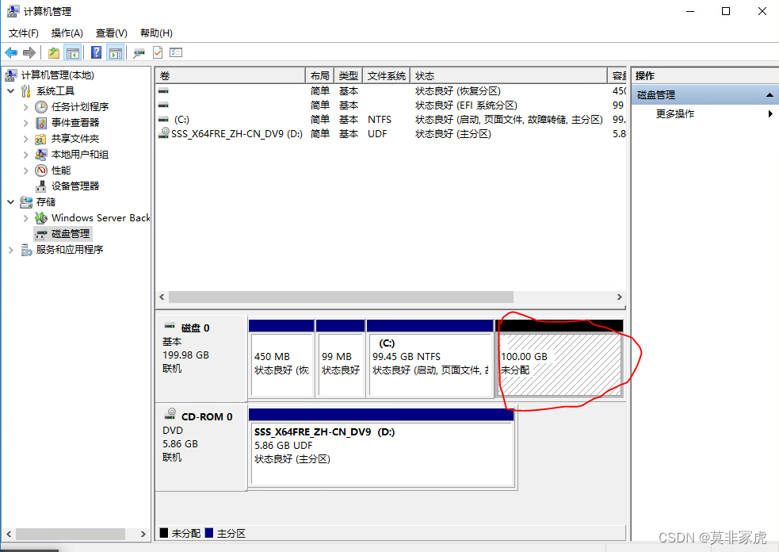Image resolution: width=779 pixels, height=552 pixels.
Task: Sort by the 布局 column header
Action: 319,75
